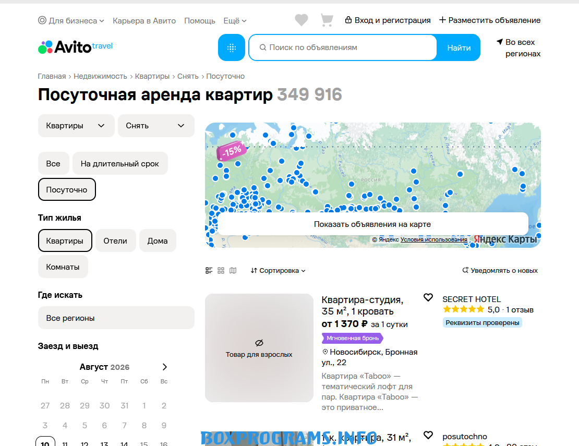Open the all categories grid button
579x446 pixels.
point(232,47)
